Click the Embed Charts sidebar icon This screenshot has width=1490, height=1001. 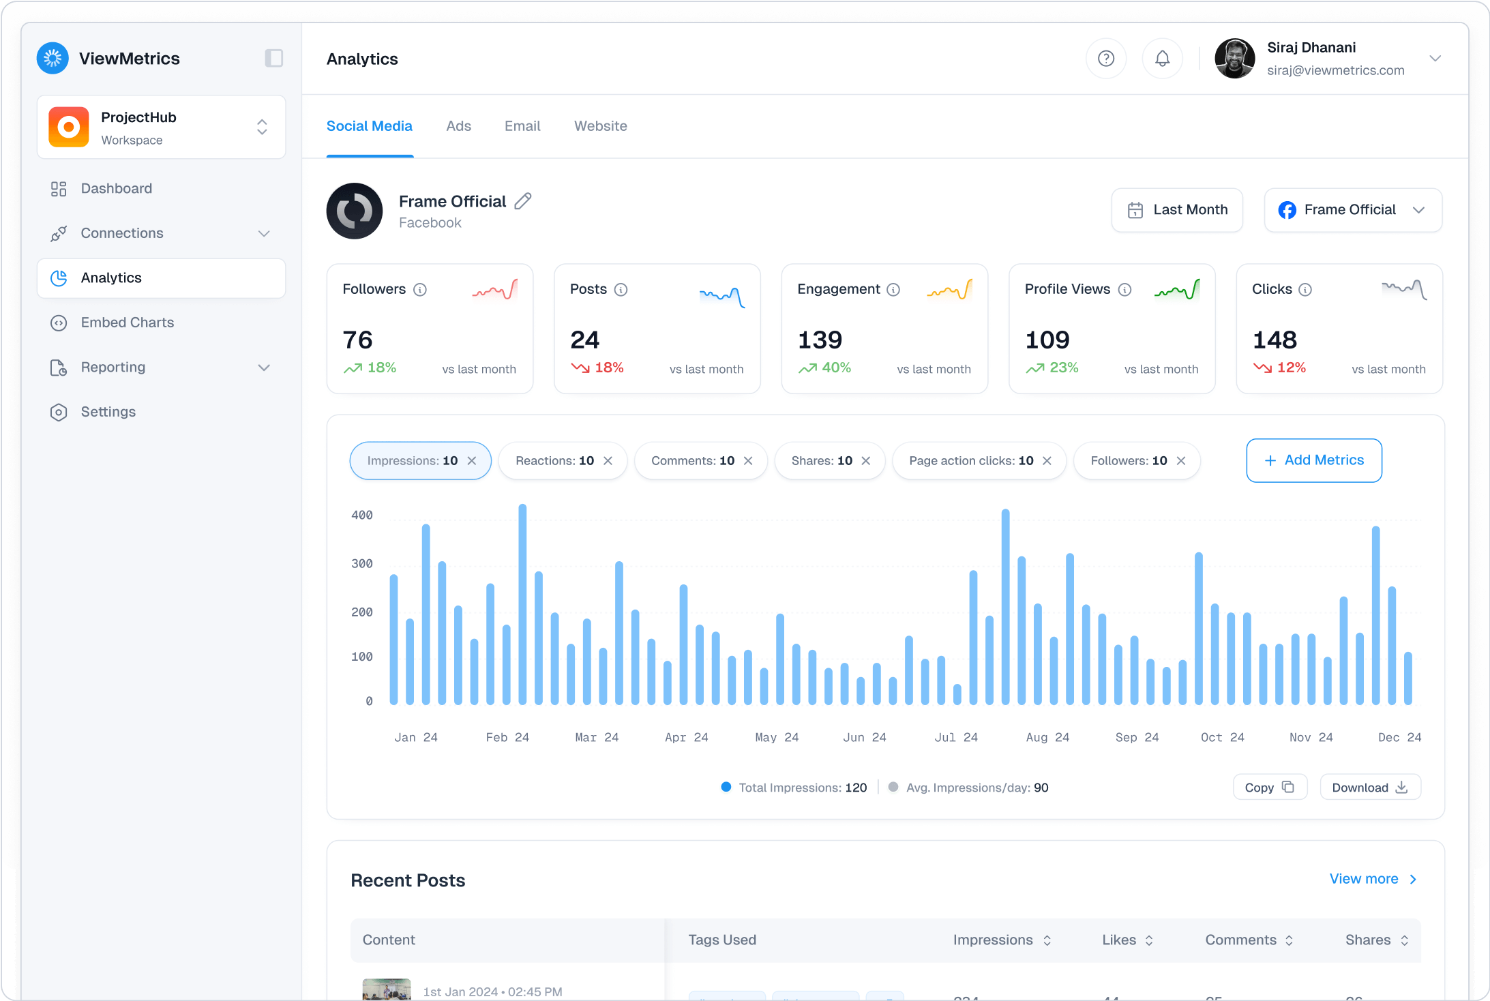pyautogui.click(x=59, y=323)
